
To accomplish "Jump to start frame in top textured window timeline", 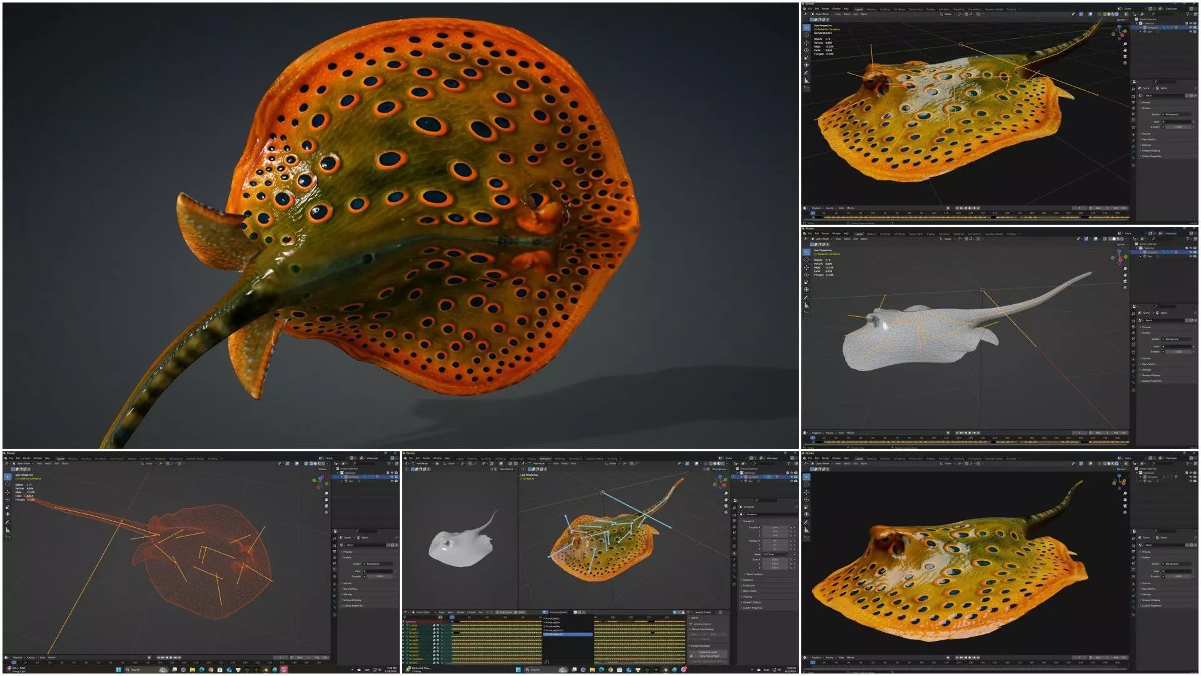I will click(x=957, y=208).
